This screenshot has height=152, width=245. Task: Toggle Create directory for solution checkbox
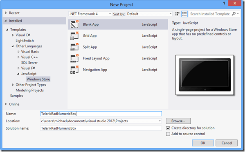click(x=168, y=128)
